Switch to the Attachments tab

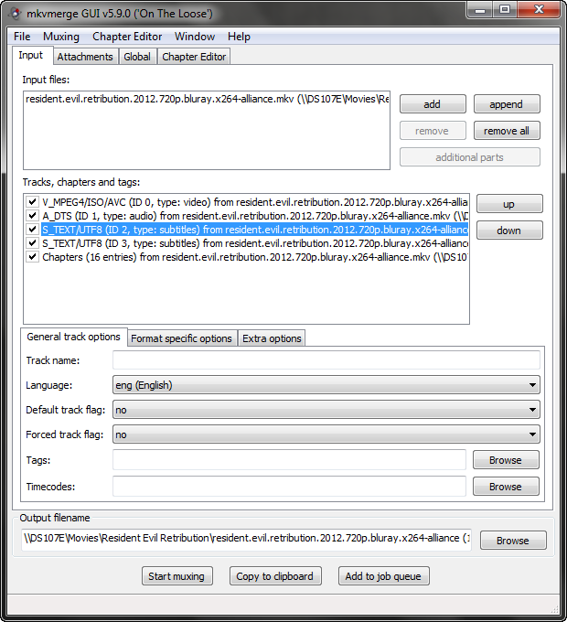click(85, 57)
